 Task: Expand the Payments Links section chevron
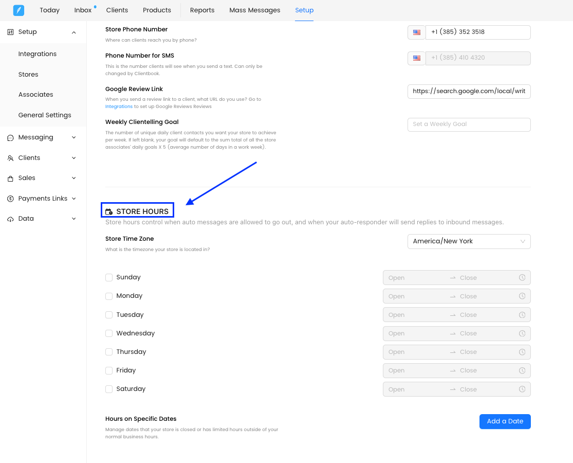(x=74, y=199)
